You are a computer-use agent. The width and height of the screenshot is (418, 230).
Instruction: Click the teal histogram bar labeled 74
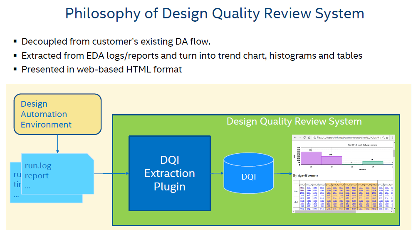(x=373, y=163)
